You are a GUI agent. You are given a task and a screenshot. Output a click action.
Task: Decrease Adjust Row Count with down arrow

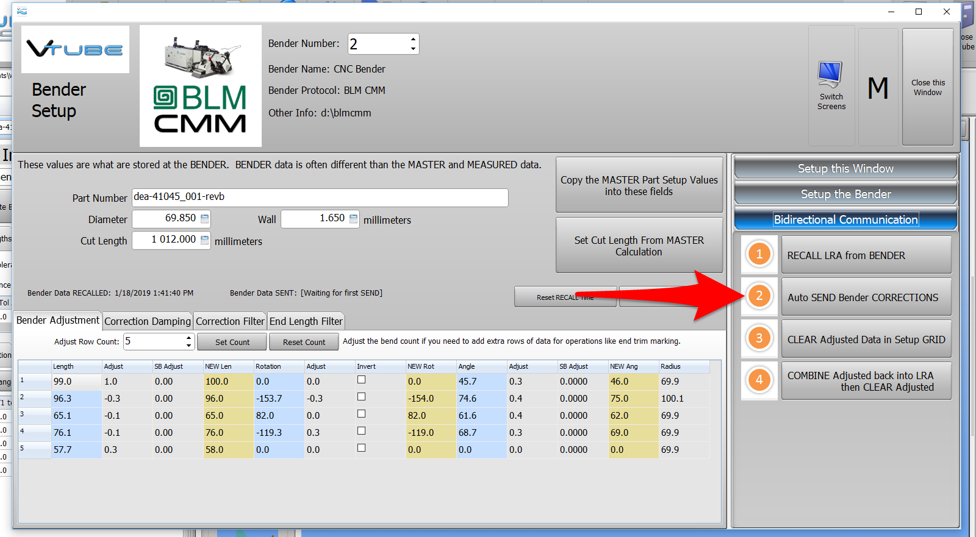[188, 346]
